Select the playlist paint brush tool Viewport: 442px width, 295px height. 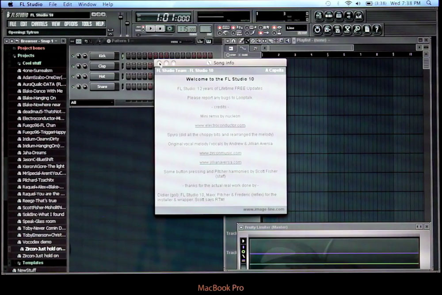(247, 41)
